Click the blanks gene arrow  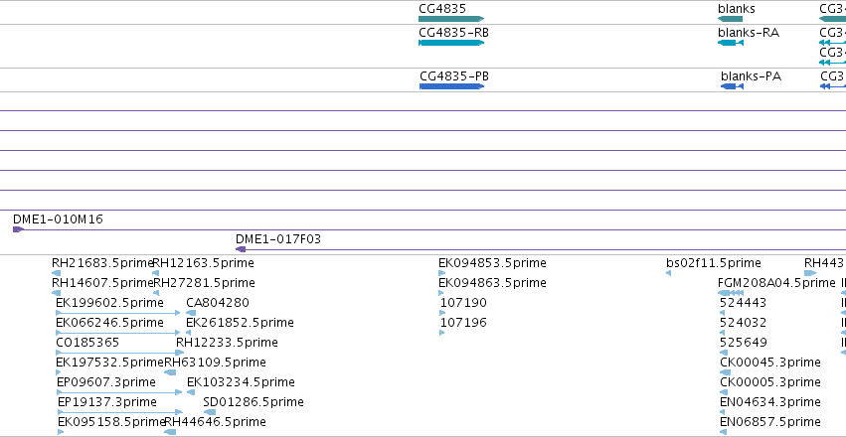(x=730, y=19)
